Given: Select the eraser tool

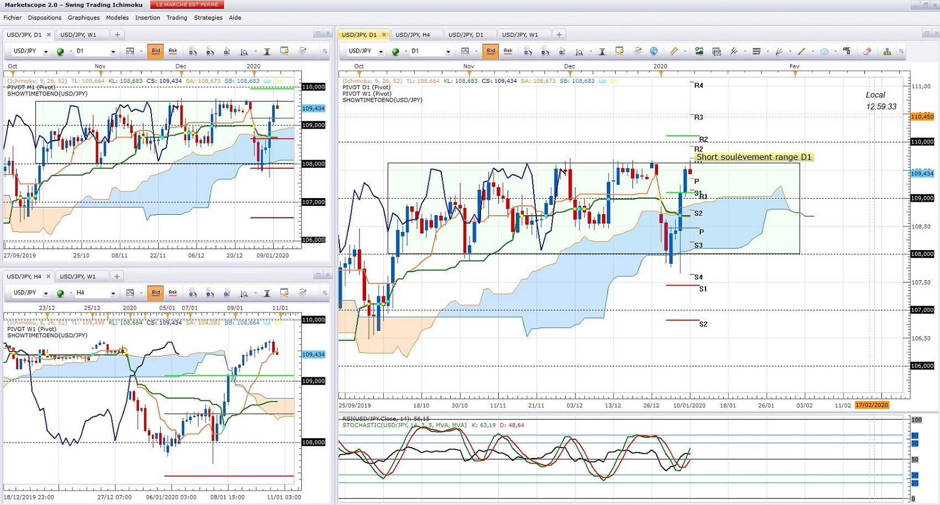Looking at the screenshot, I should click(x=867, y=51).
